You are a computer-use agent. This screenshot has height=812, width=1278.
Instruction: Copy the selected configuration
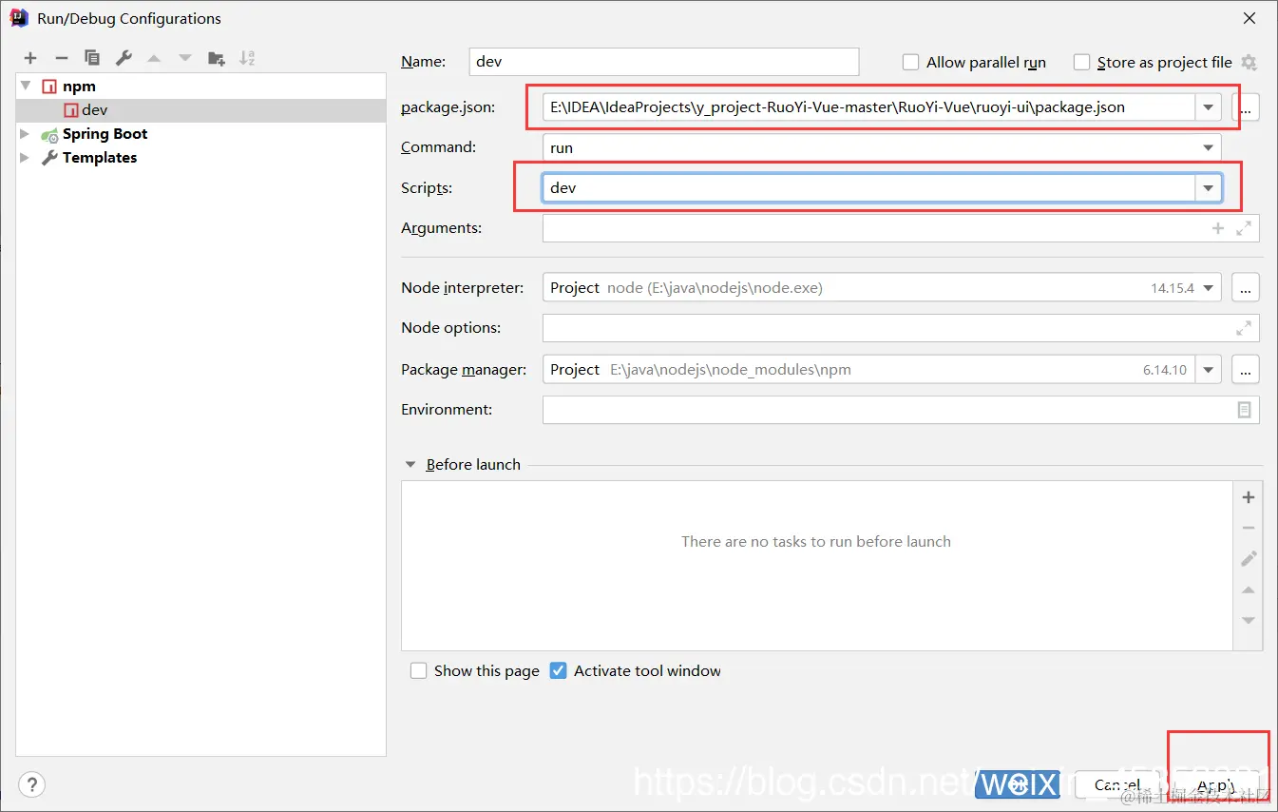[x=92, y=58]
